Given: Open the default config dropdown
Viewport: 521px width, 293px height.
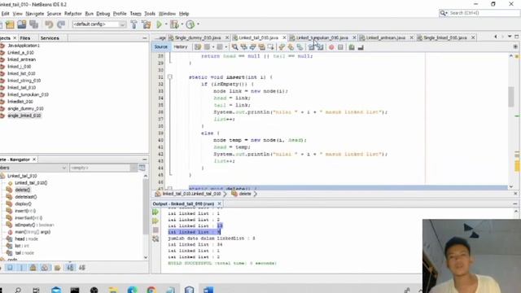Looking at the screenshot, I should (x=122, y=24).
